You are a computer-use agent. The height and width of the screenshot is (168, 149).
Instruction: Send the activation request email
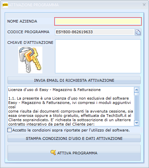[74, 80]
